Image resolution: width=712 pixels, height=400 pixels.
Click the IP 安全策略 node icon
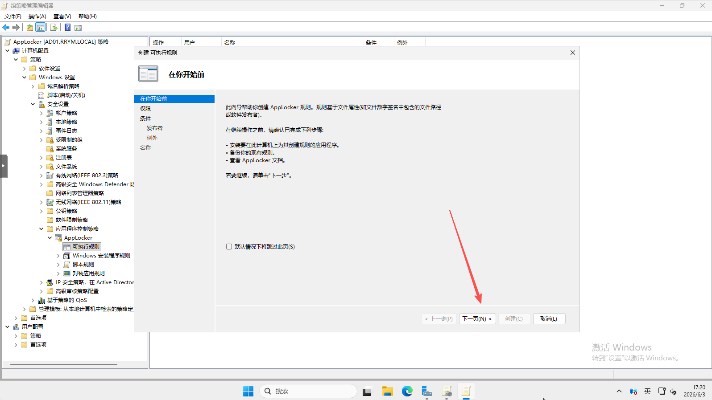50,282
